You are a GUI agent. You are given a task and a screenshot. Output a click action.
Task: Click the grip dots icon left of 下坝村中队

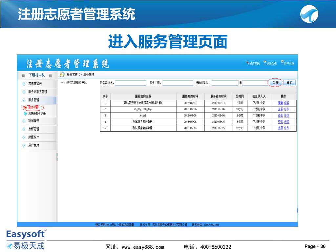(23, 75)
